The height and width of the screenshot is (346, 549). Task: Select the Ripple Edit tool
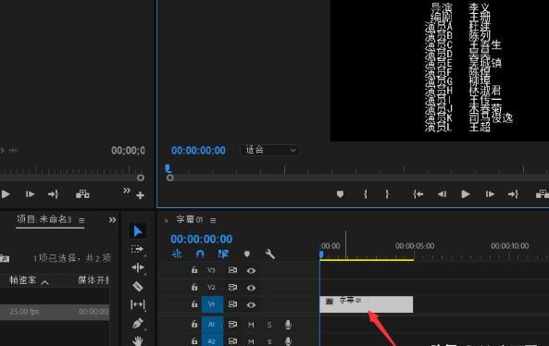point(138,268)
